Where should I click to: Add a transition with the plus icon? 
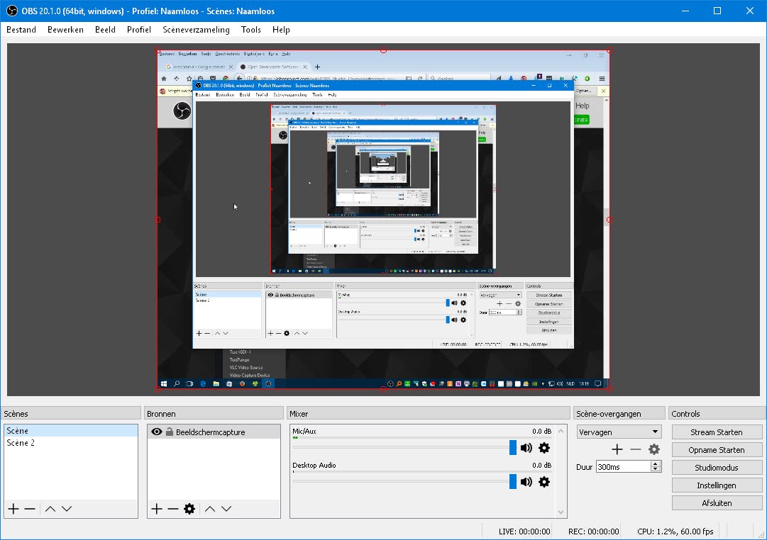(x=617, y=449)
